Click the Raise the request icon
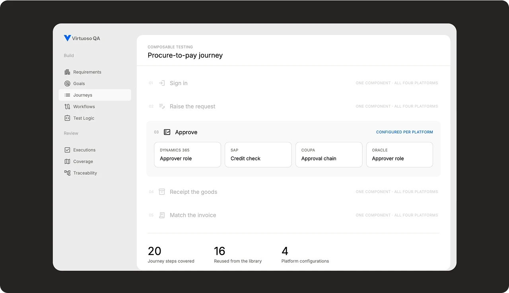 click(x=162, y=106)
